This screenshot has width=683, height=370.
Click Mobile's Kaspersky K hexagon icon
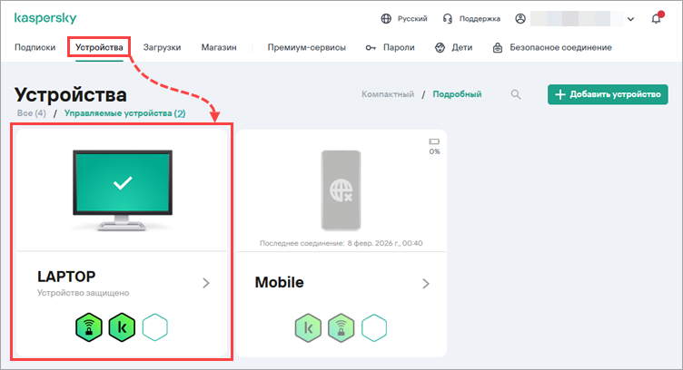308,327
